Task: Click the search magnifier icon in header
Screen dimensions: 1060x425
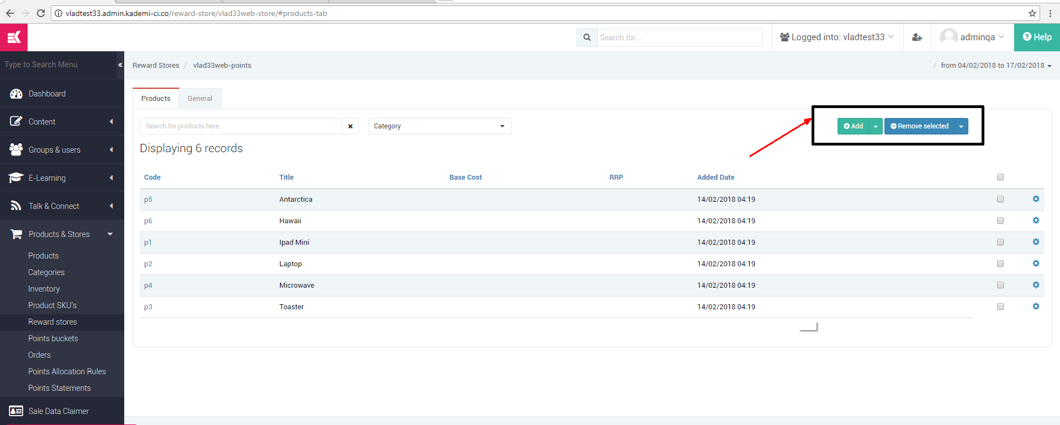Action: tap(587, 37)
